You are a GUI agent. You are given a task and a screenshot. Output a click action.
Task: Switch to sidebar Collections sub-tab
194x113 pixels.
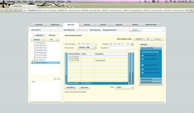tap(39, 35)
